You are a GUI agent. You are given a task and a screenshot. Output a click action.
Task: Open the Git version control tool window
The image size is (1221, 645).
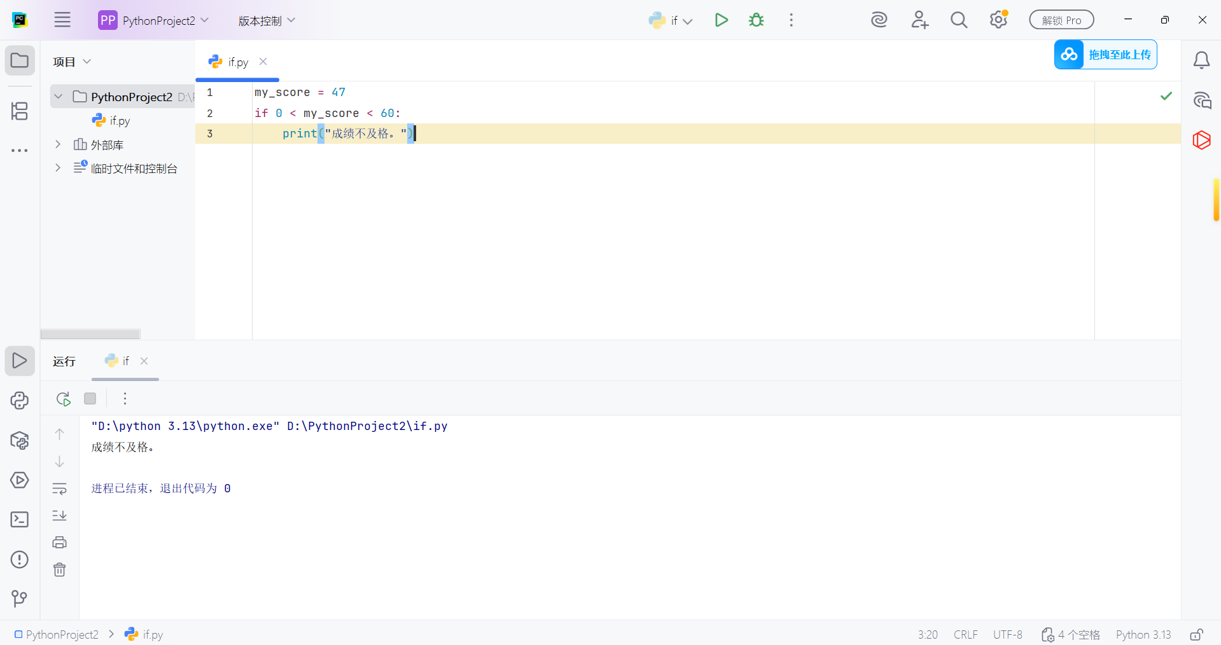[x=20, y=599]
